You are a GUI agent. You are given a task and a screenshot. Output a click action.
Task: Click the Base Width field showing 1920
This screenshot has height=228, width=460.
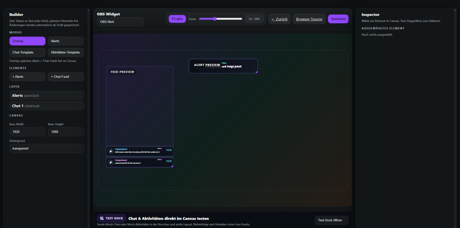(27, 132)
